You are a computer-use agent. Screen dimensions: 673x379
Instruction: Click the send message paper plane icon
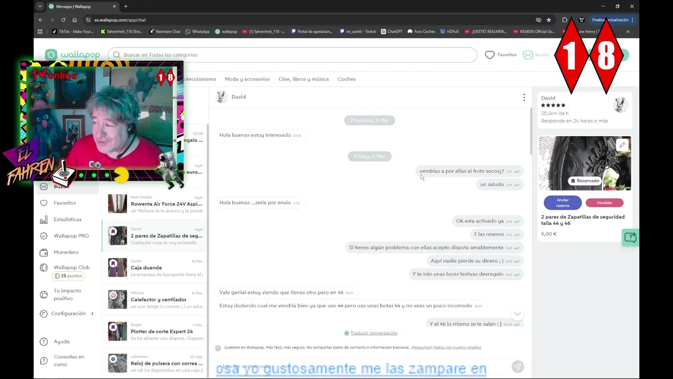(517, 366)
